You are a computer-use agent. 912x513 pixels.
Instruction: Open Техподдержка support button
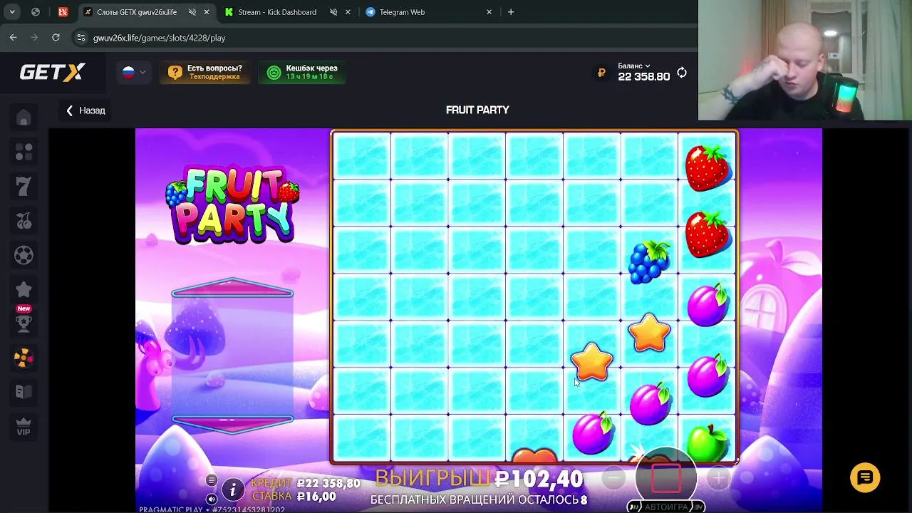204,72
